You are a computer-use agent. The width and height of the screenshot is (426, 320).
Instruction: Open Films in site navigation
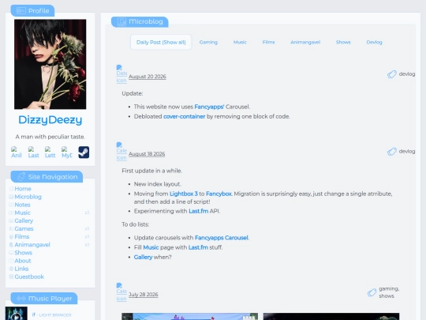pyautogui.click(x=22, y=236)
